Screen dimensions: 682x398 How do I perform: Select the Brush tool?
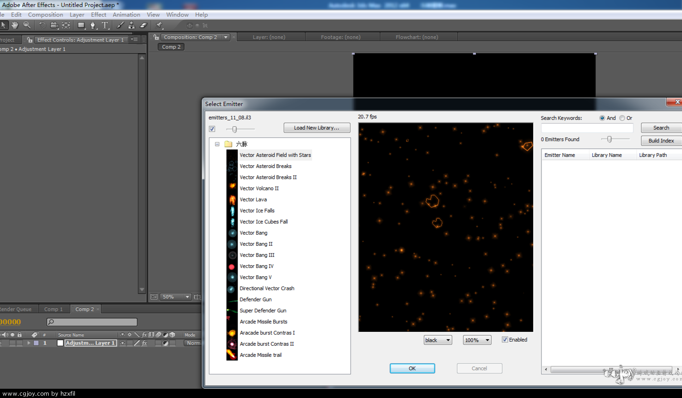click(120, 25)
